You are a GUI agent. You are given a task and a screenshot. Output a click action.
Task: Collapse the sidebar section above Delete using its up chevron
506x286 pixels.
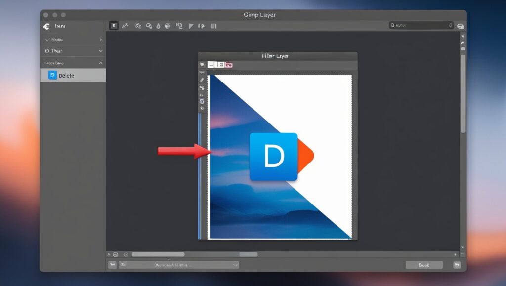click(x=101, y=63)
